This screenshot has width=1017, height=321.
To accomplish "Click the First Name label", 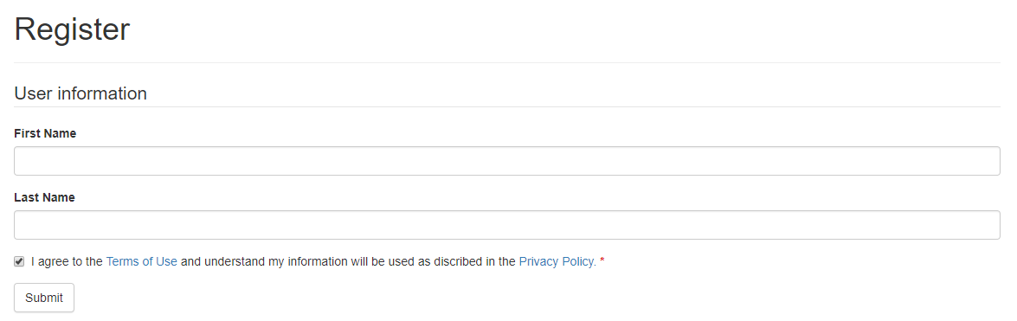I will coord(45,133).
